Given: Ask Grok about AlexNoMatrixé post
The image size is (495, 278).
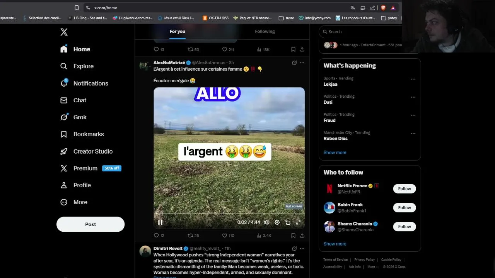Looking at the screenshot, I should pos(294,63).
